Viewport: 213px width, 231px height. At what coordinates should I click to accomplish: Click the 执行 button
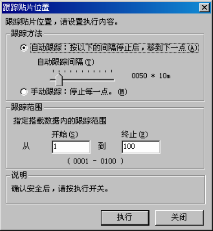(125, 218)
